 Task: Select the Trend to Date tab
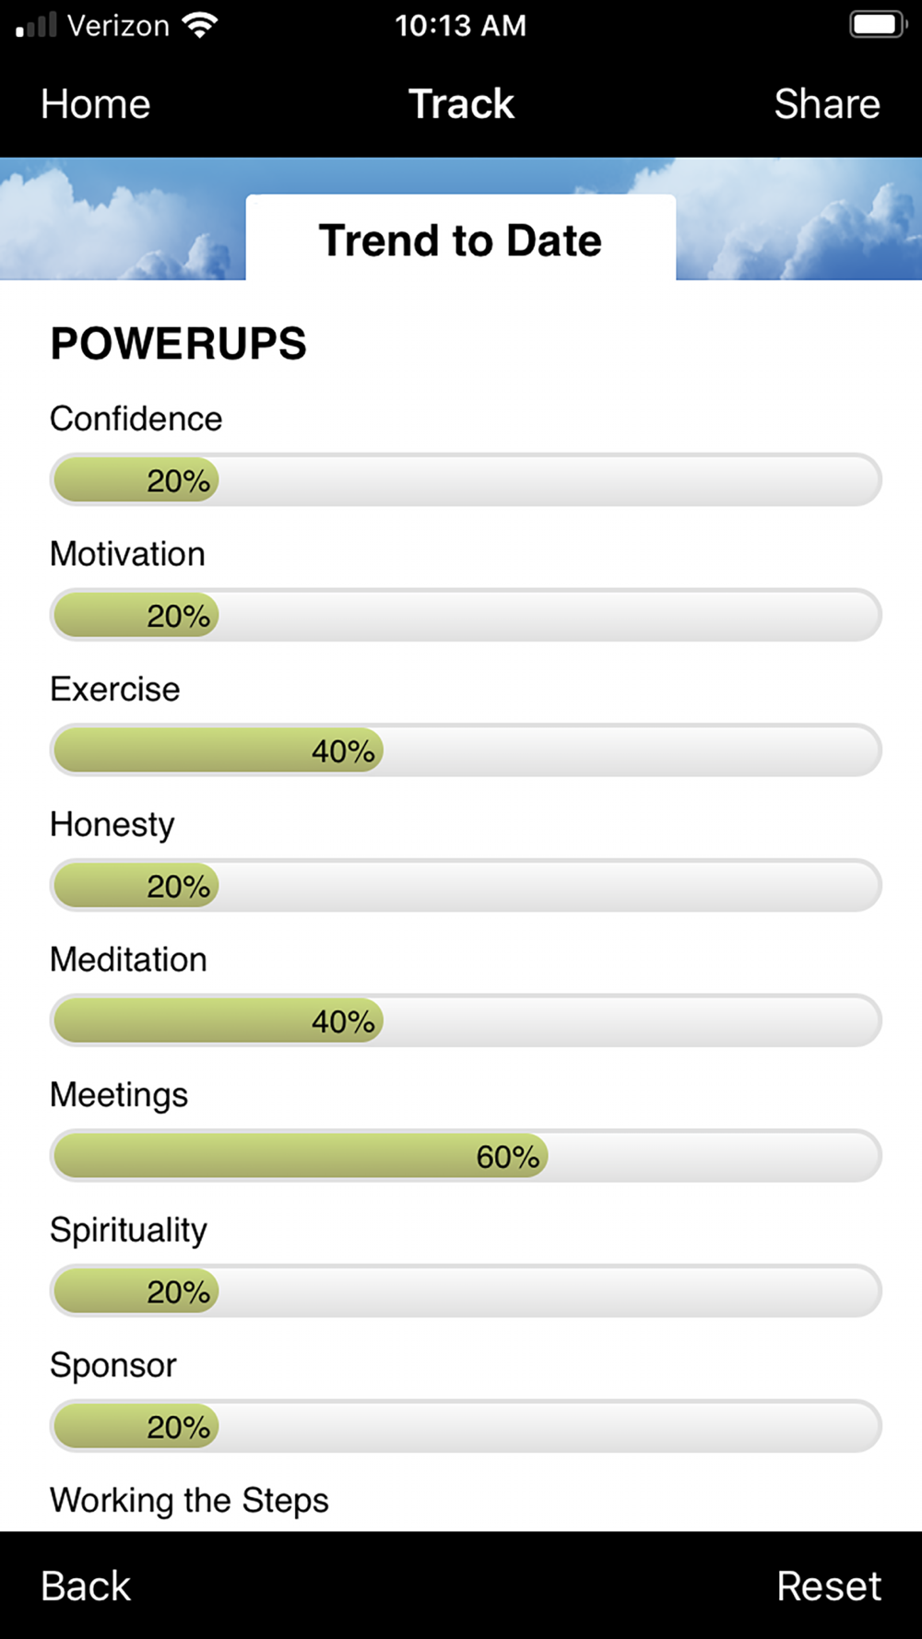pos(461,239)
